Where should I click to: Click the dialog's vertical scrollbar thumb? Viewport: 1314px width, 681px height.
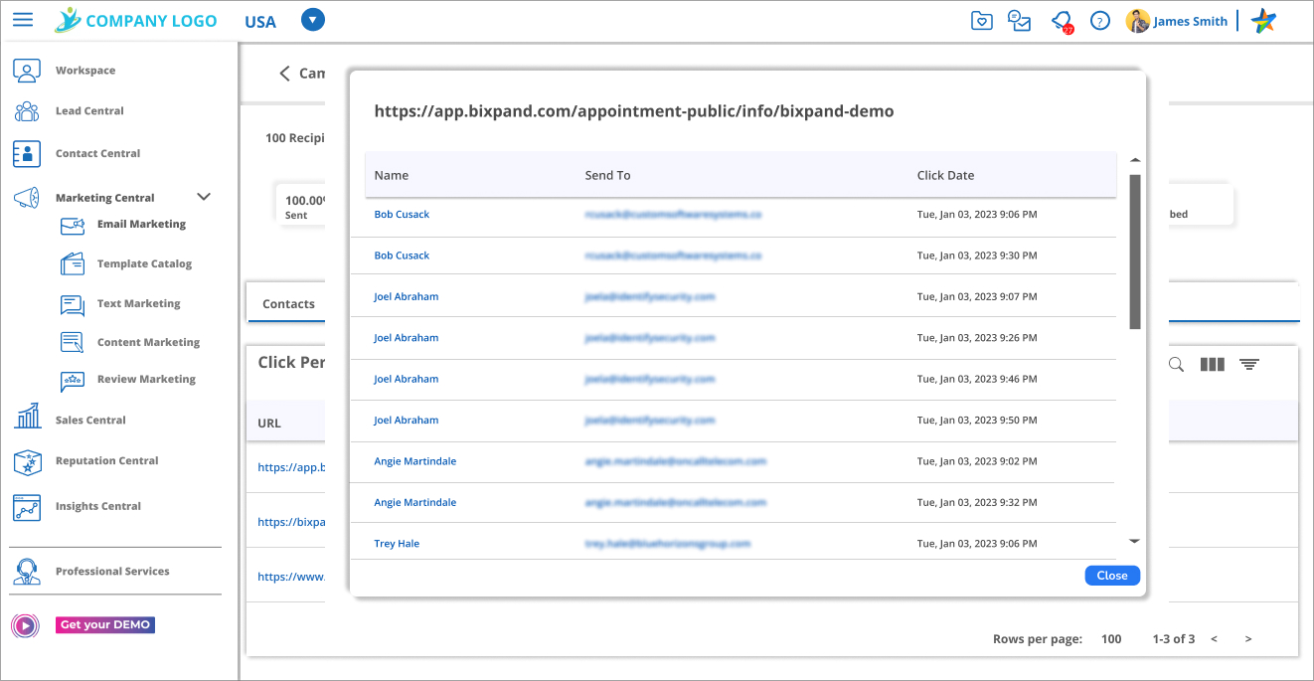tap(1134, 251)
